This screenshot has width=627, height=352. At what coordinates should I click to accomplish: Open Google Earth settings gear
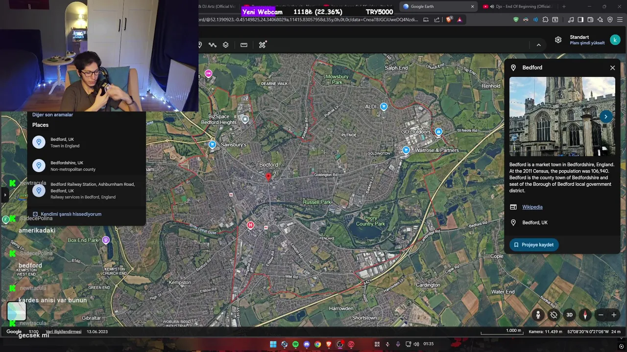coord(558,40)
